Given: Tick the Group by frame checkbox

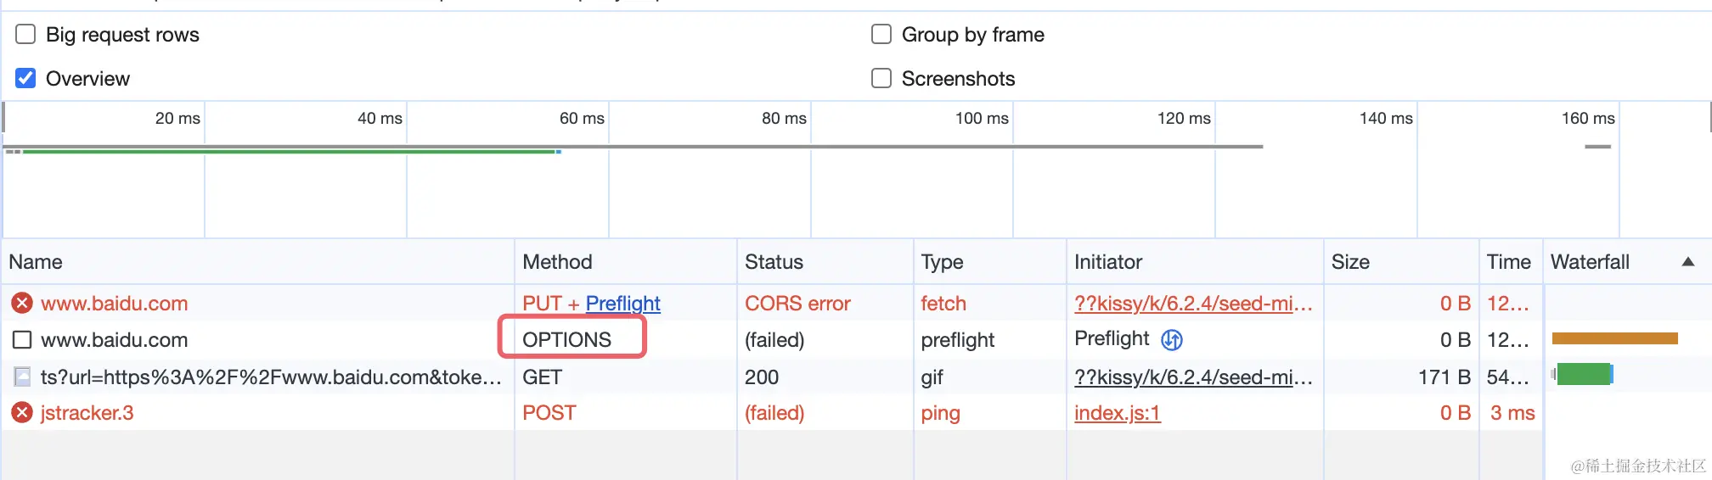Looking at the screenshot, I should click(x=881, y=34).
